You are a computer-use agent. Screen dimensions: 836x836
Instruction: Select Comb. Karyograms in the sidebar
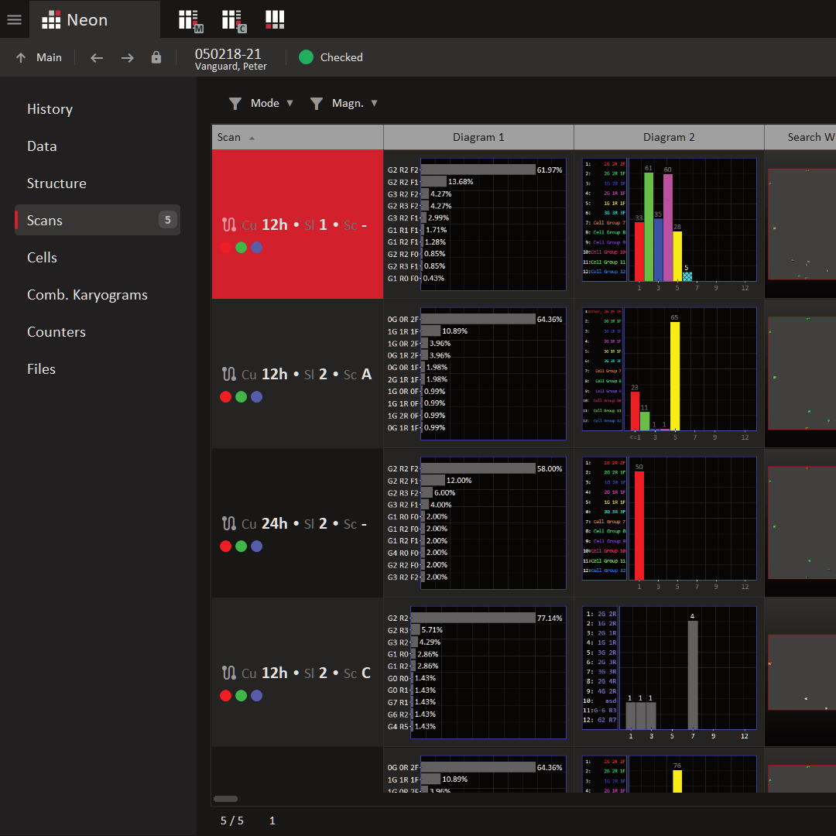click(87, 295)
